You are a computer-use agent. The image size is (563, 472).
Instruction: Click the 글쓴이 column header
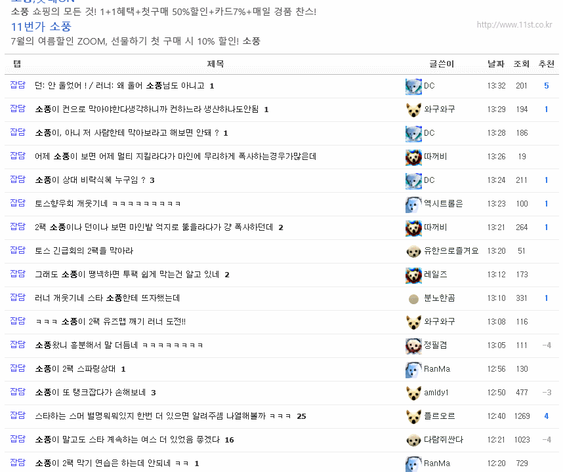coord(442,64)
